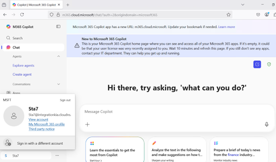This screenshot has height=162, width=276.
Task: Click the Message Copilot input field
Action: pyautogui.click(x=177, y=112)
